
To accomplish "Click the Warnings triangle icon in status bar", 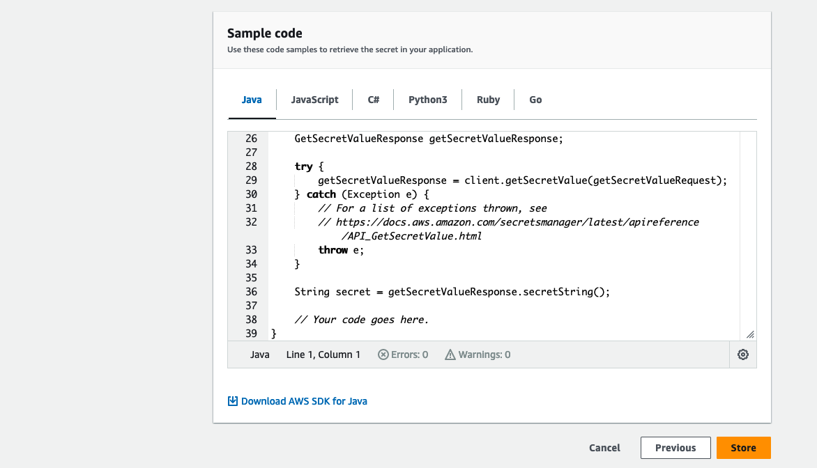I will [x=450, y=354].
